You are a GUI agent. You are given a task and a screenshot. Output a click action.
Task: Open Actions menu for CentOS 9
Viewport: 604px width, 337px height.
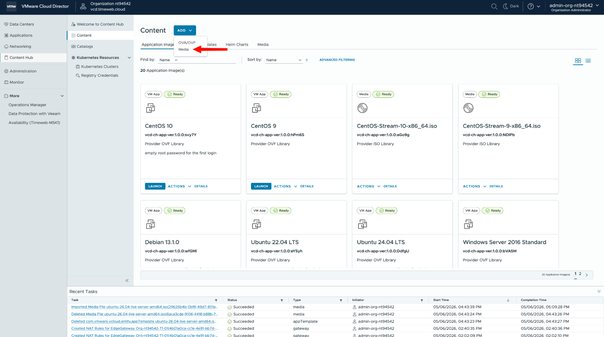(286, 186)
